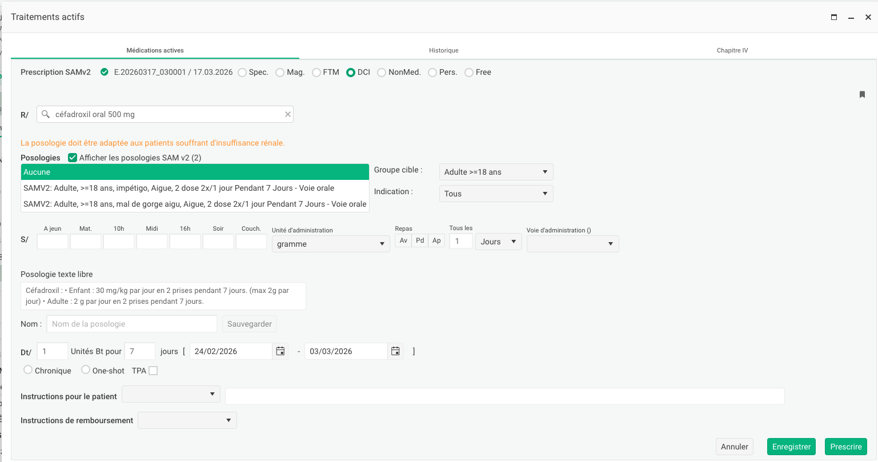Click the green SAMv2 prescription check icon
878x462 pixels.
point(104,72)
